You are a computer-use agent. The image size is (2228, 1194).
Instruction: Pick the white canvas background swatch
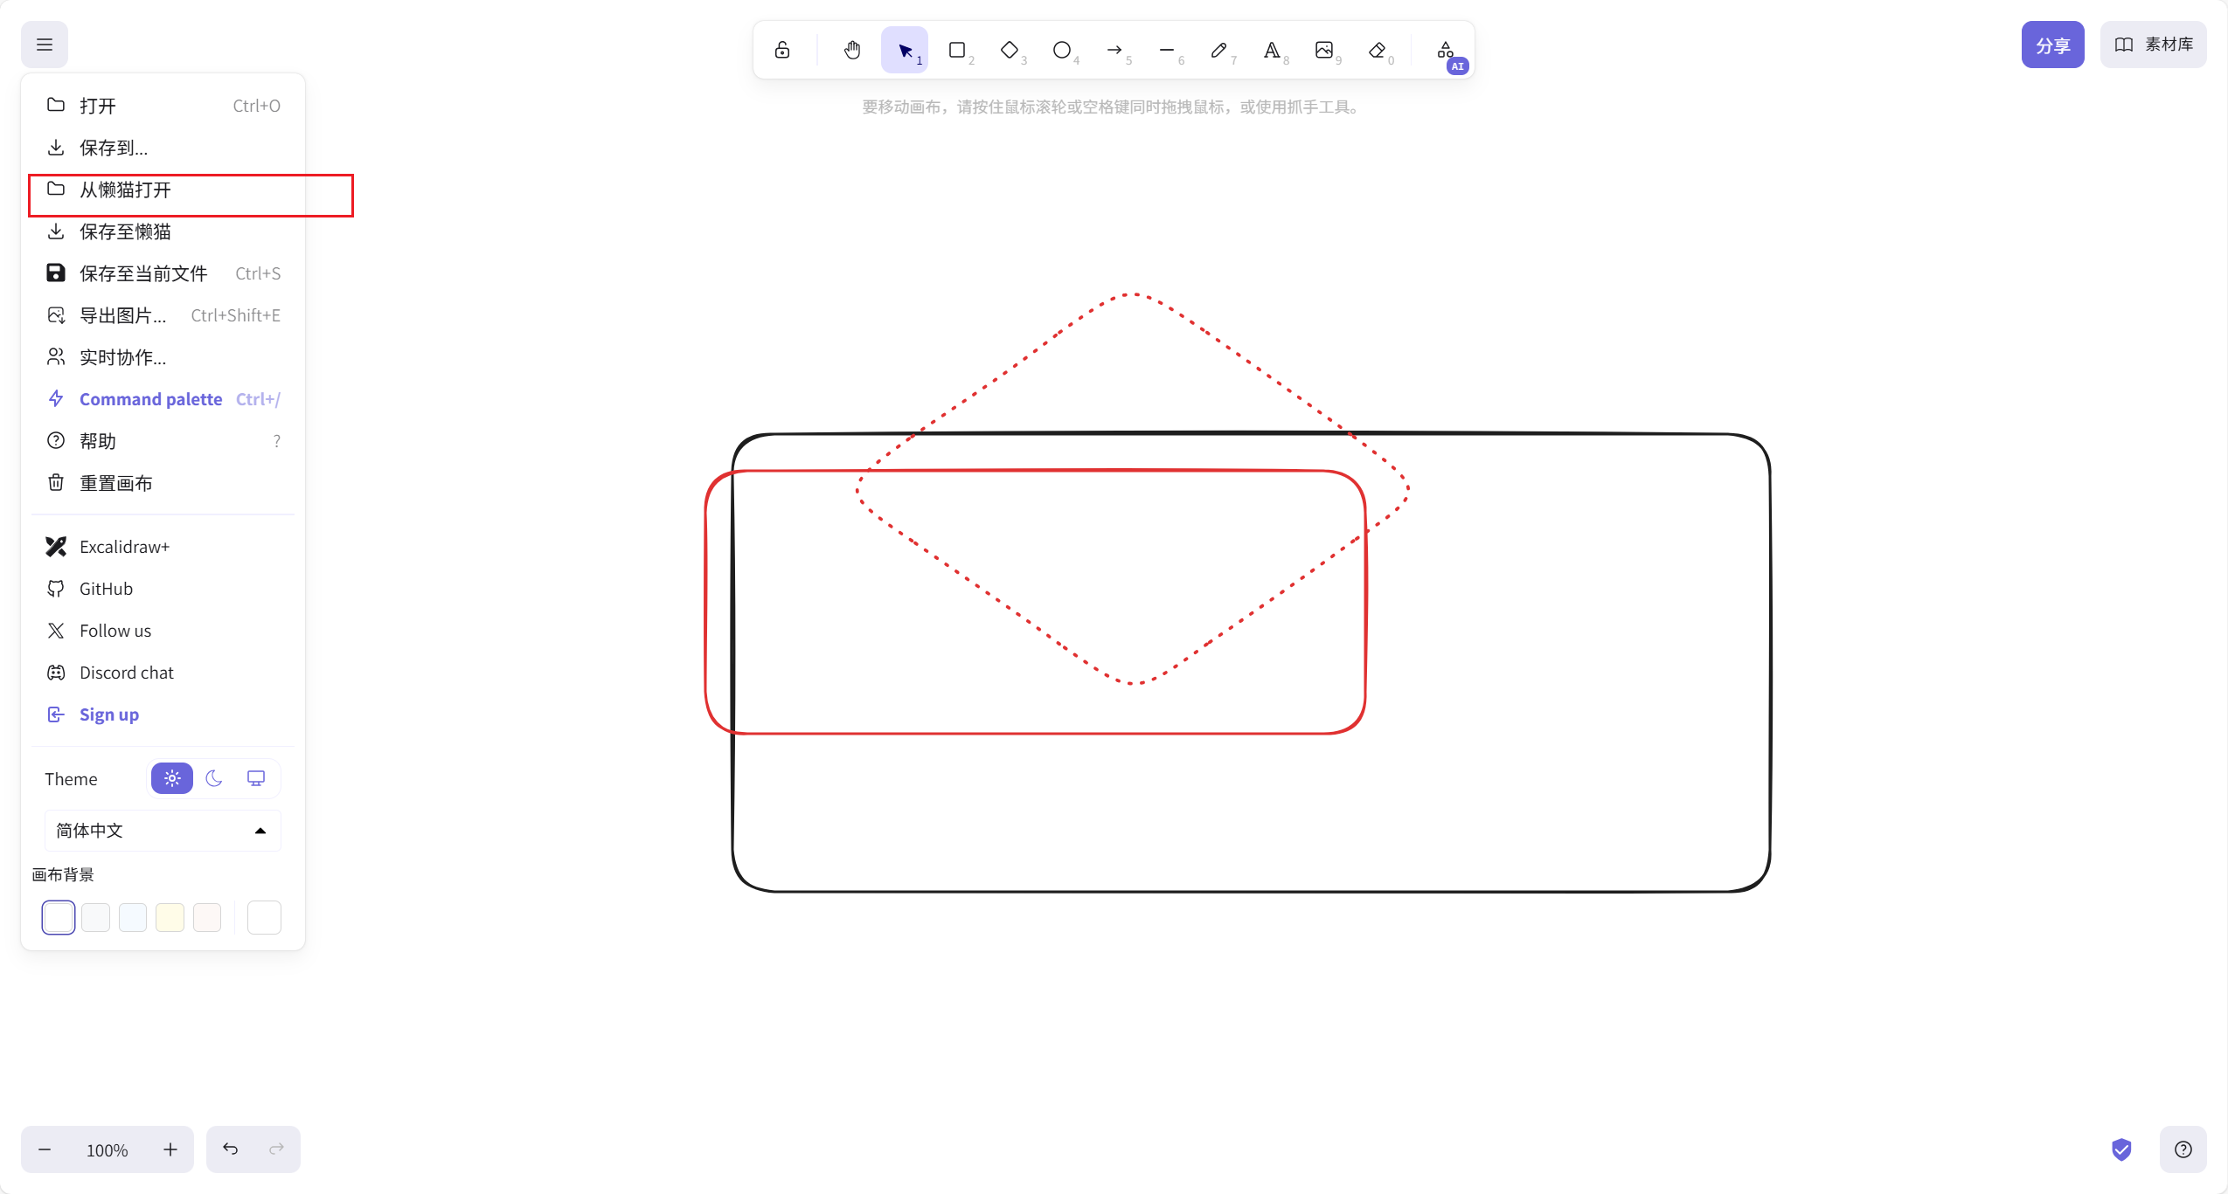59,917
